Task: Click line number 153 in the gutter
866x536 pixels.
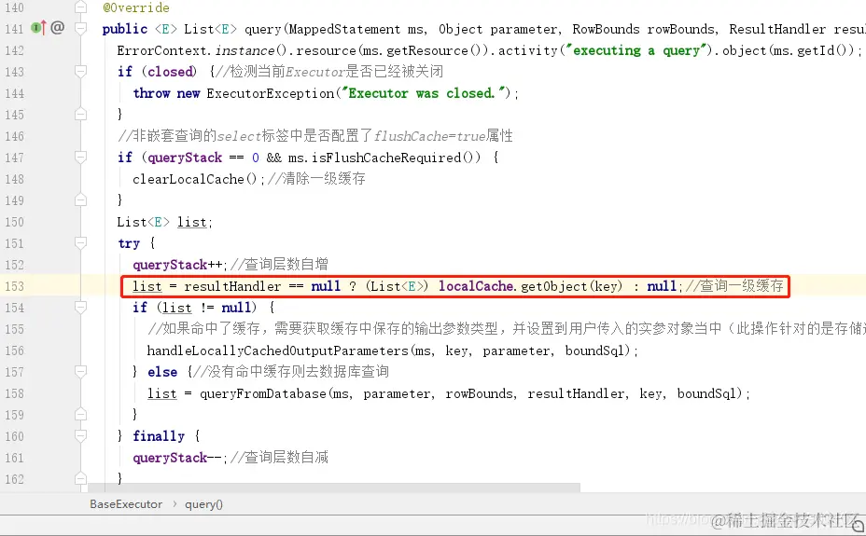Action: 14,286
